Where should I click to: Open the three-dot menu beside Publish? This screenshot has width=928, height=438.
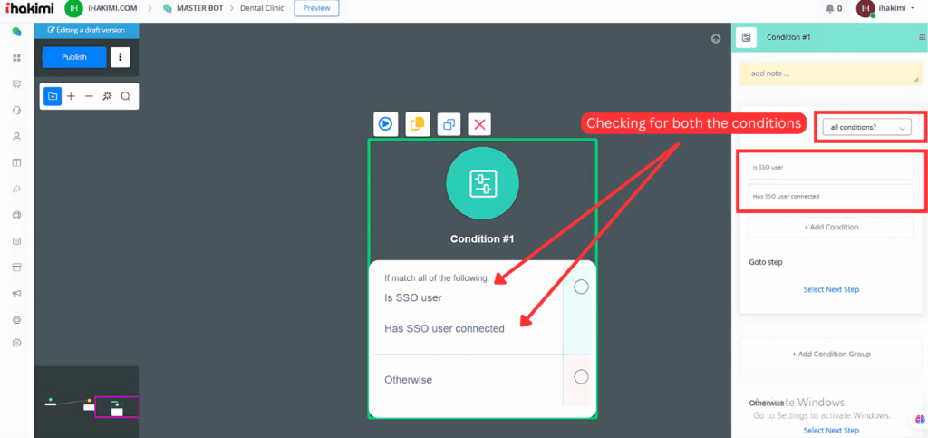[x=121, y=57]
